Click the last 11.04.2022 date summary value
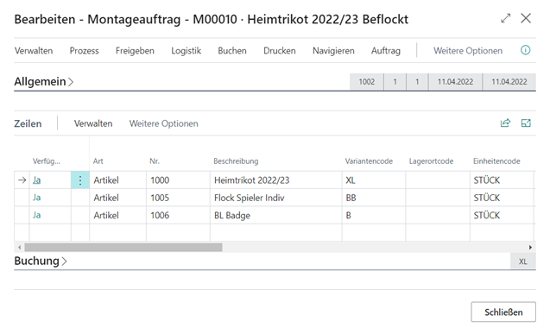The image size is (550, 334). coord(509,82)
